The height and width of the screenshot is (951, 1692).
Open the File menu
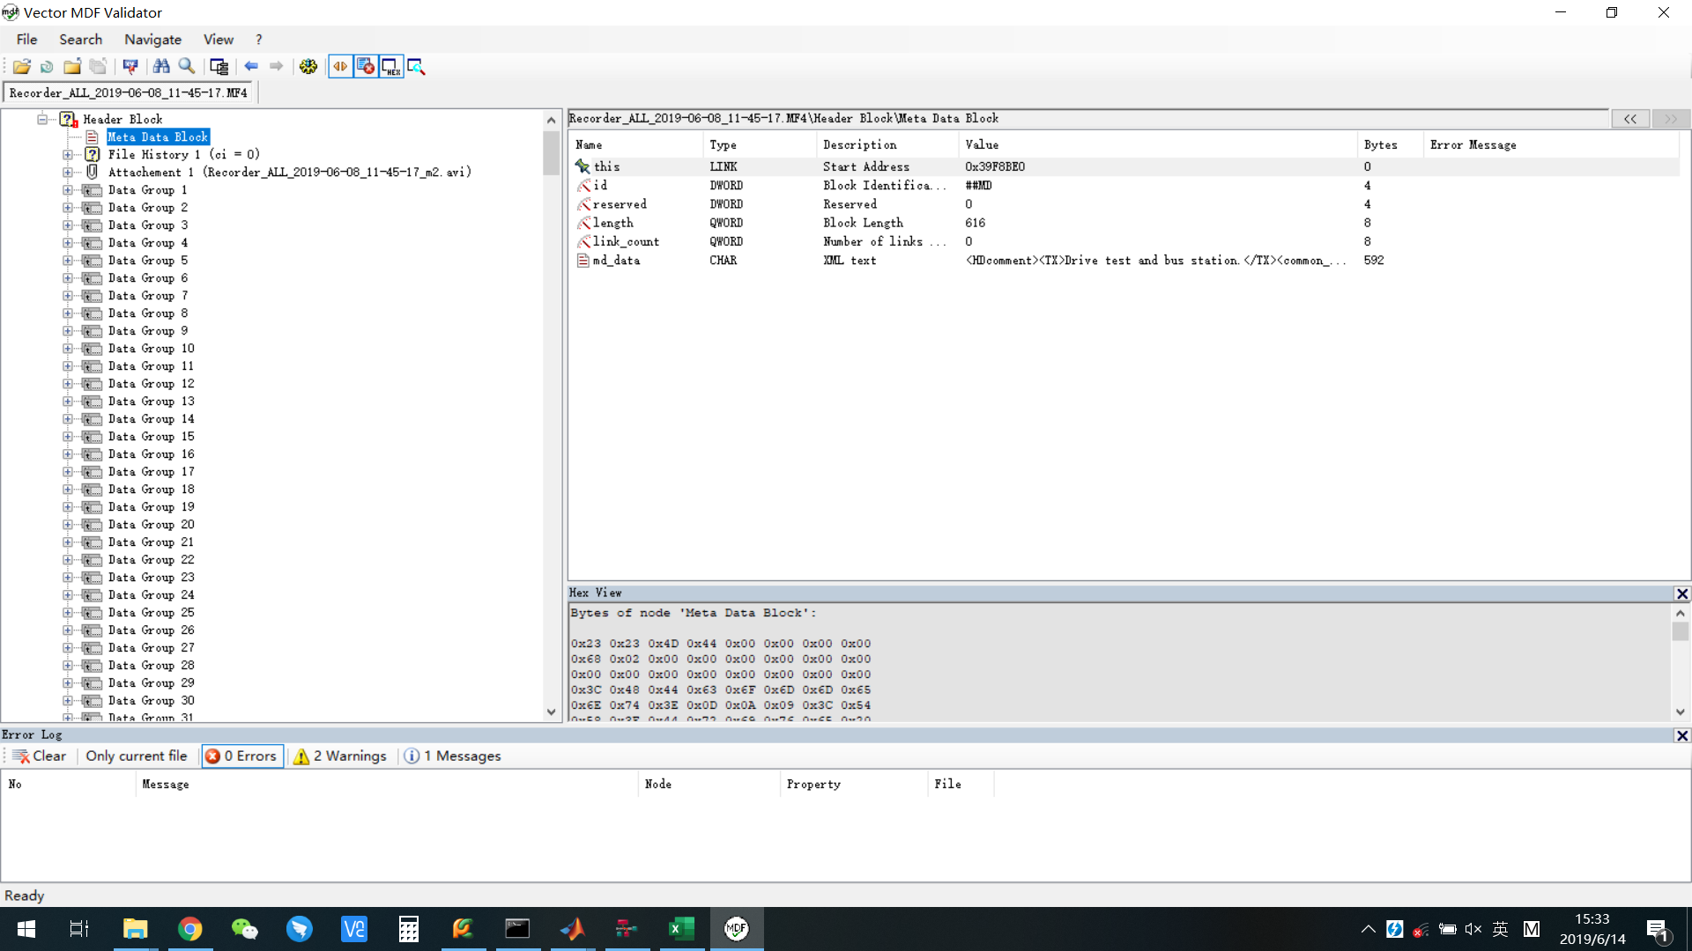pyautogui.click(x=26, y=40)
